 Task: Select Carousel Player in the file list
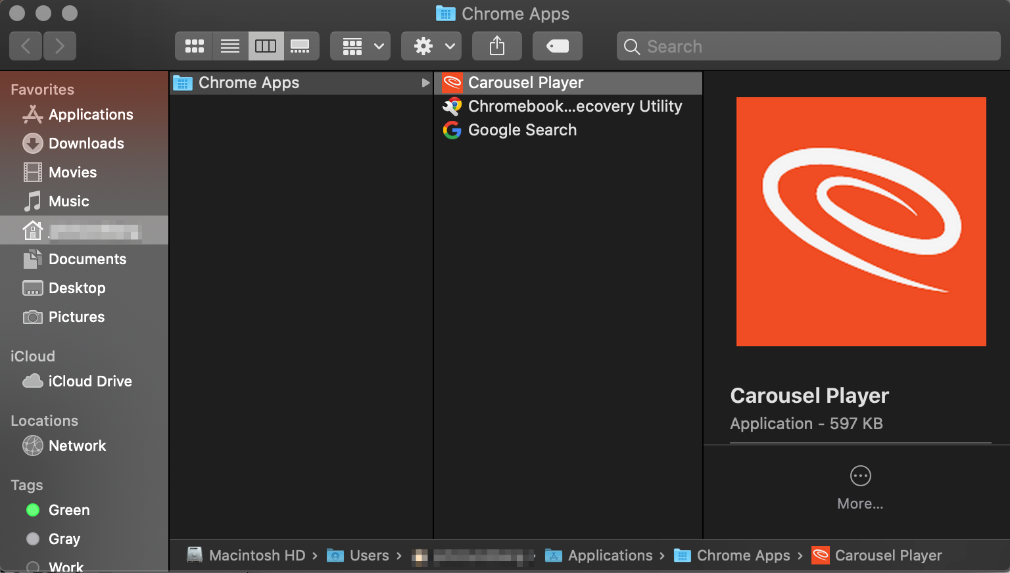568,83
